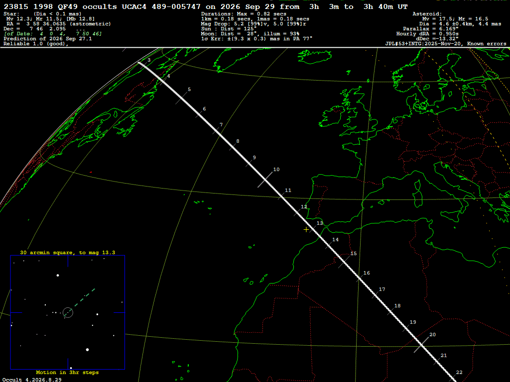This screenshot has width=510, height=382.
Task: Click the yellow crosshair marker near Gibraltar
Action: pos(306,230)
